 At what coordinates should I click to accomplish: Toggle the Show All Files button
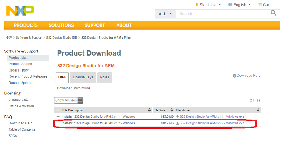coord(69,100)
